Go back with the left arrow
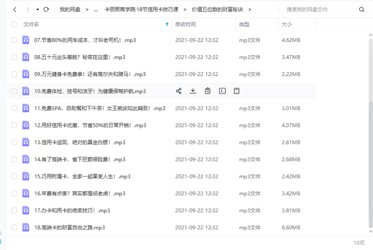The image size is (373, 250). coord(15,10)
